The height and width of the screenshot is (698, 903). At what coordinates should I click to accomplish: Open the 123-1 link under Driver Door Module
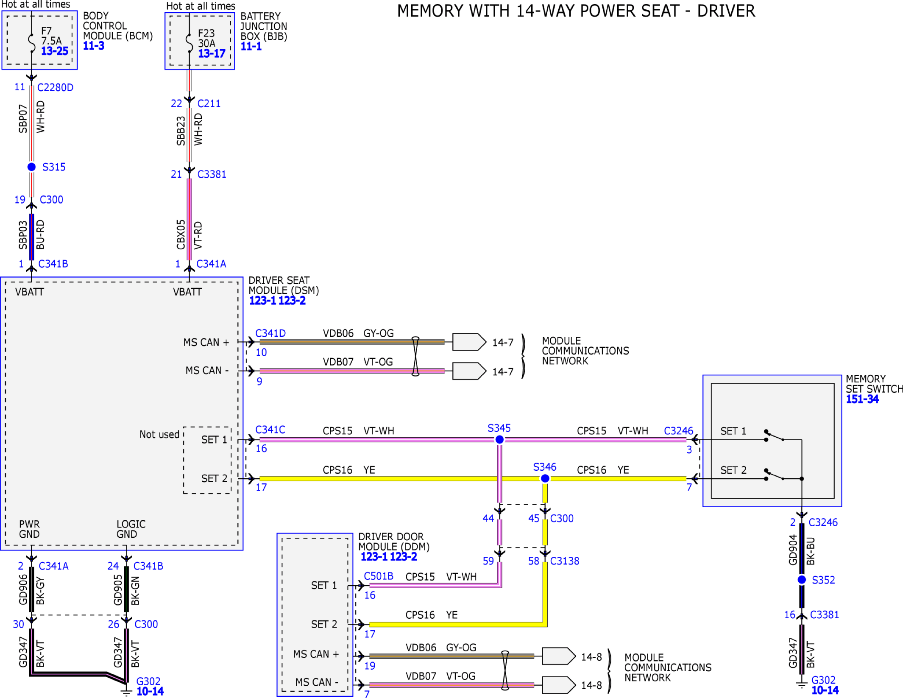pyautogui.click(x=374, y=557)
